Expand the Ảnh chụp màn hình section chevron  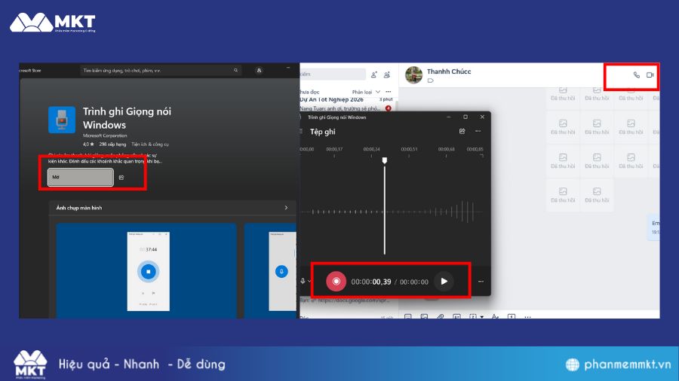click(x=286, y=208)
